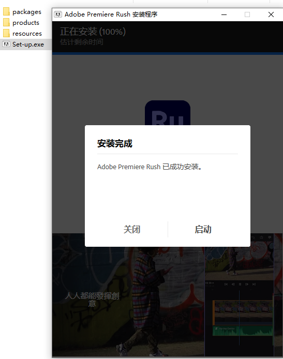
Task: Click the 启动 button to launch Premiere Rush
Action: tap(203, 229)
